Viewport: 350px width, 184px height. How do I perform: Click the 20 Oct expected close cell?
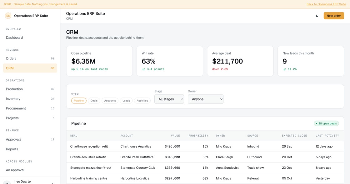pos(287,157)
